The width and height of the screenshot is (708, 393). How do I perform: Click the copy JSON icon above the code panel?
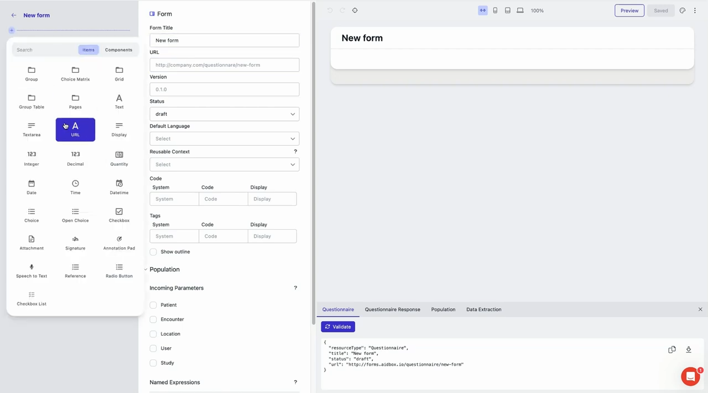671,349
